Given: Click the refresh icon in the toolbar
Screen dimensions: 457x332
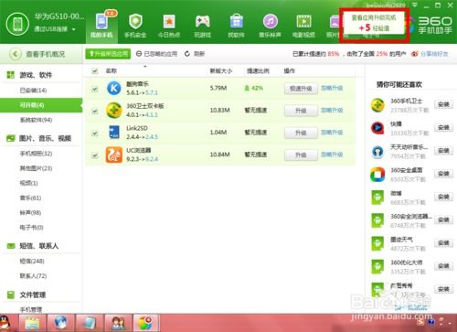Looking at the screenshot, I should (x=187, y=54).
